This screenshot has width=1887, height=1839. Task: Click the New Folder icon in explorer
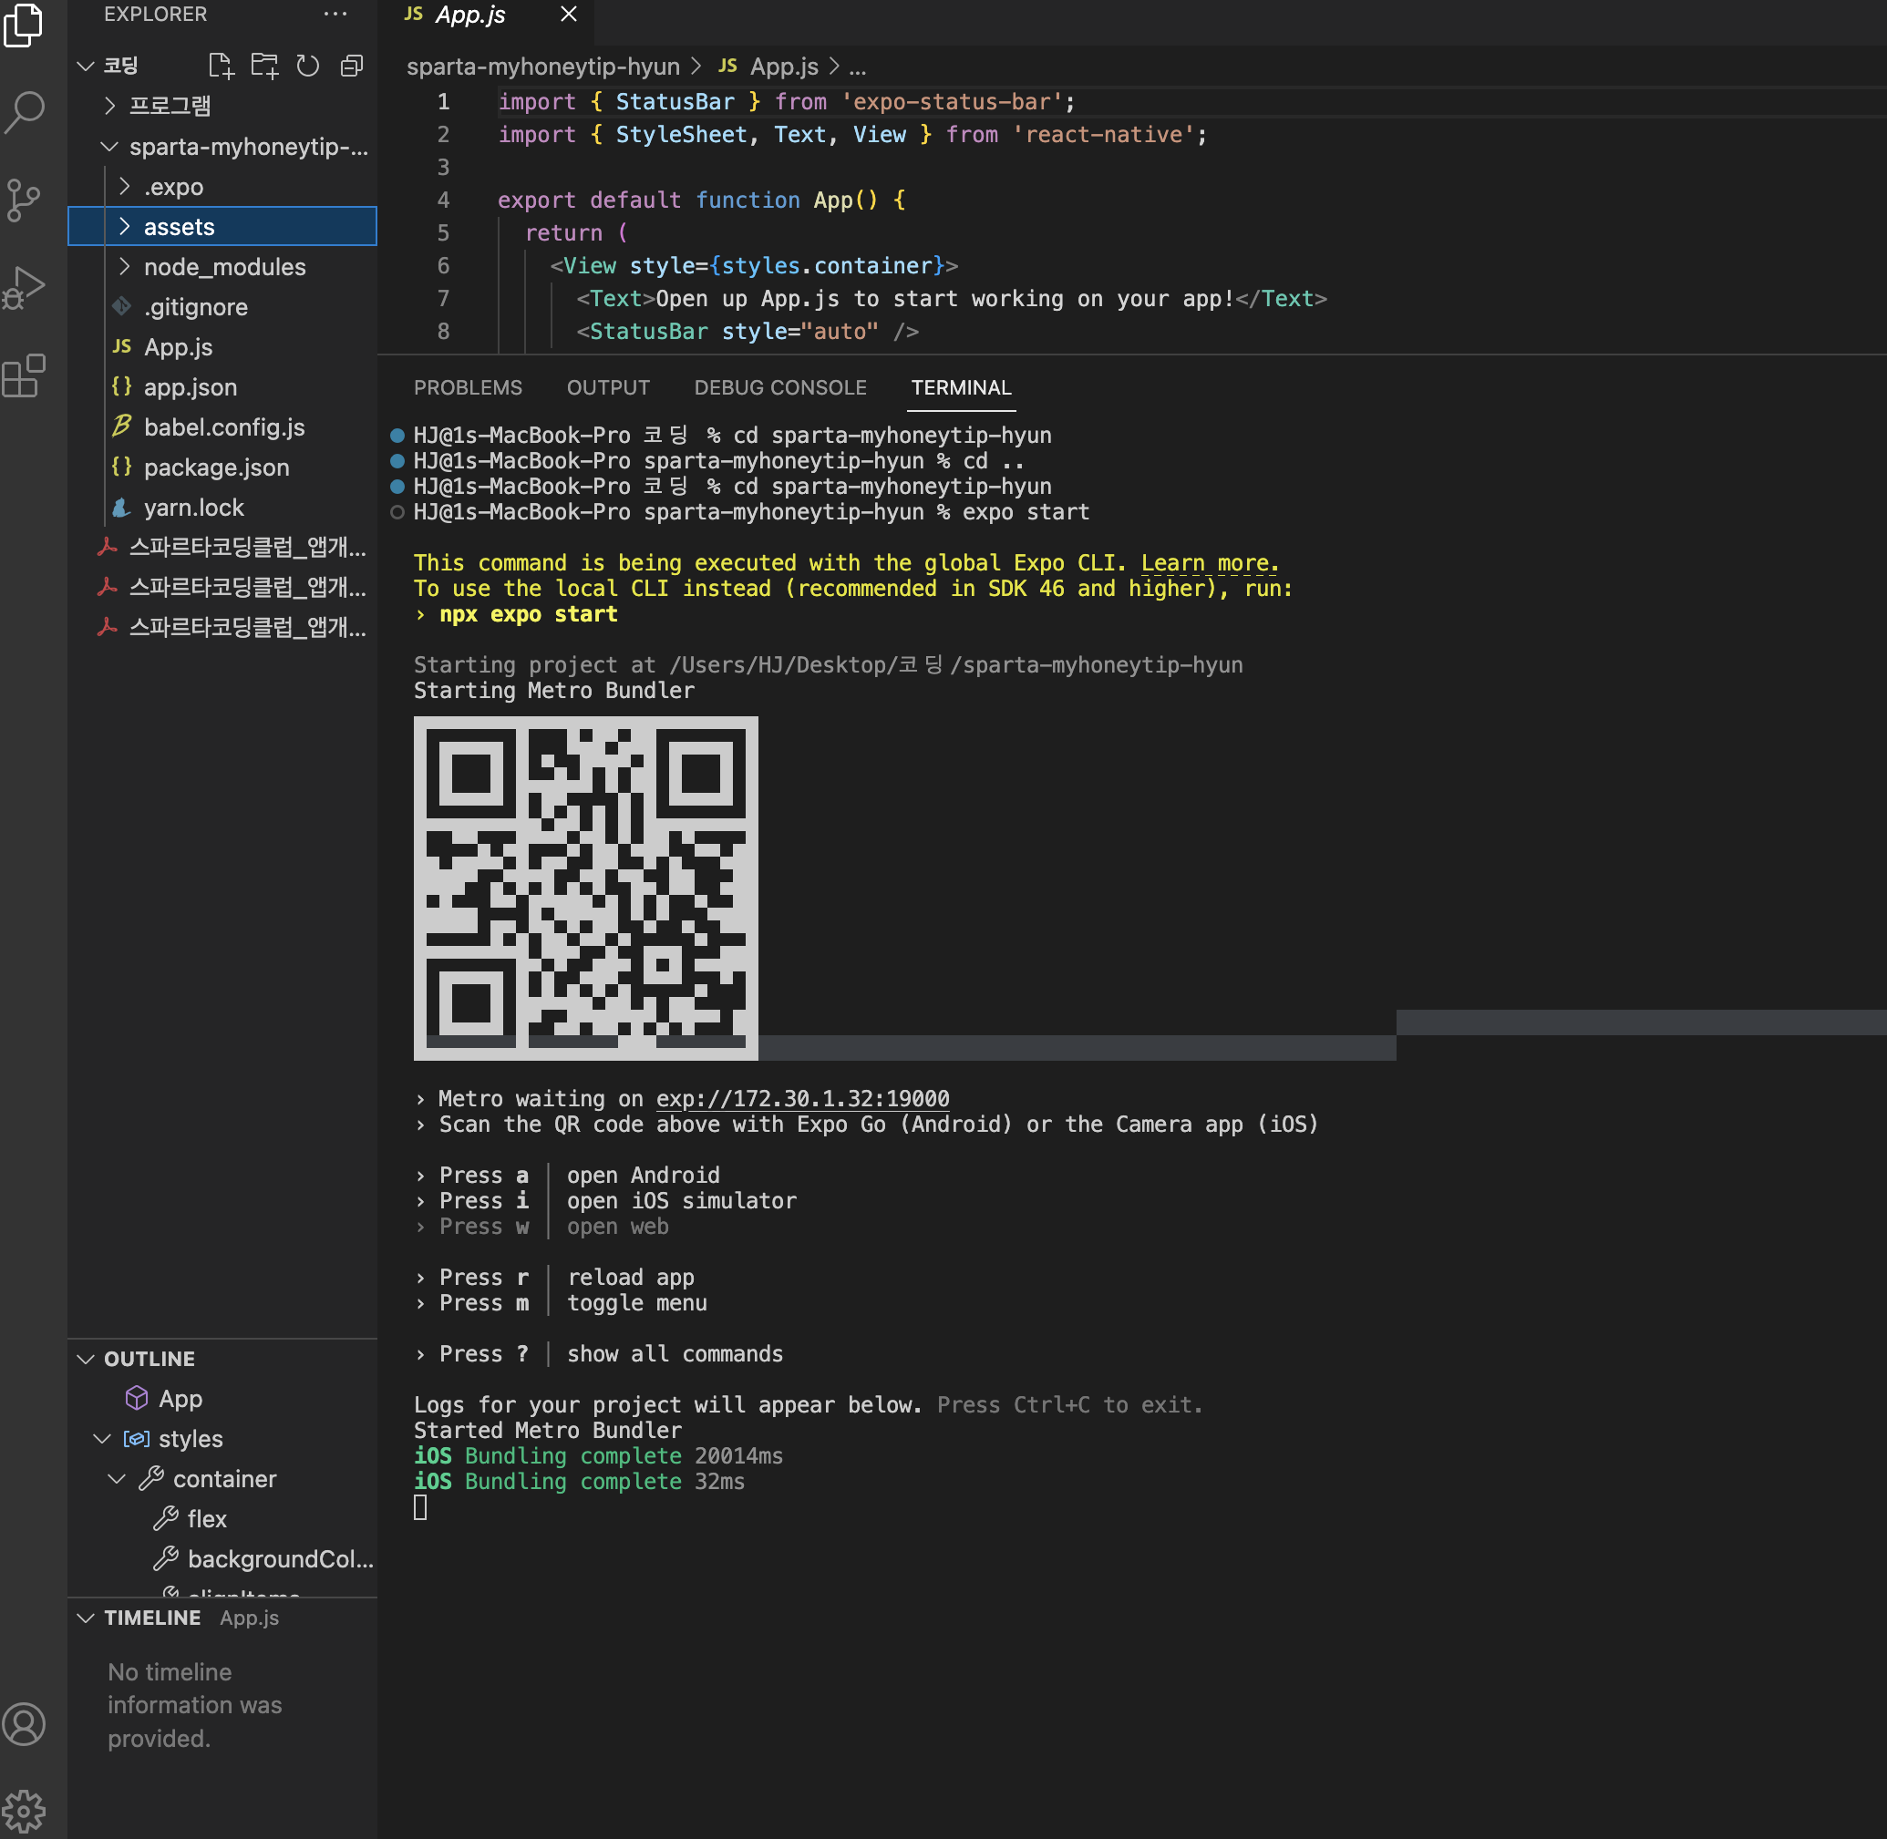click(x=264, y=66)
